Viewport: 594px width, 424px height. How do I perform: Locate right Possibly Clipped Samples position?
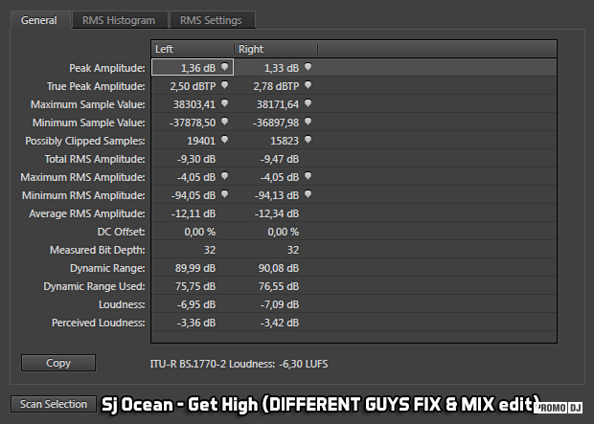tap(308, 140)
